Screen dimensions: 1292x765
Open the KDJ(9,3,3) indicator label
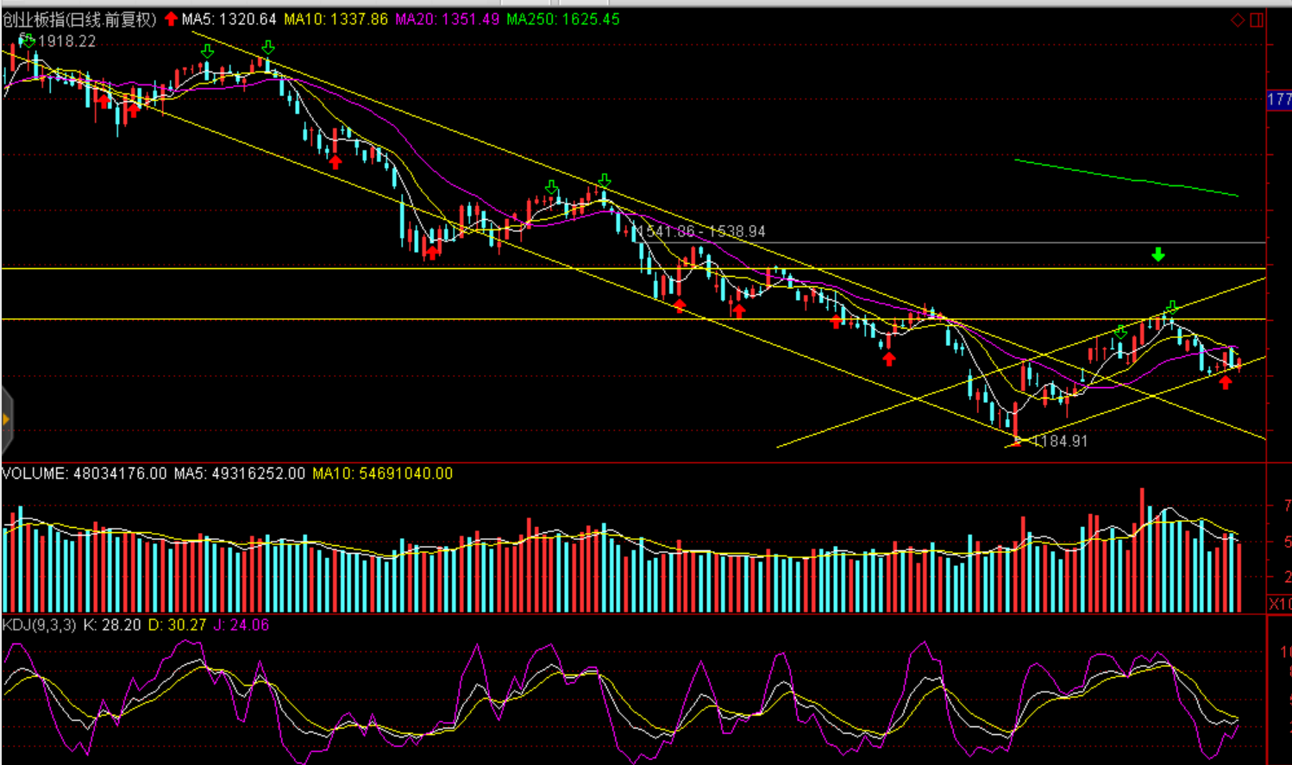[x=39, y=624]
